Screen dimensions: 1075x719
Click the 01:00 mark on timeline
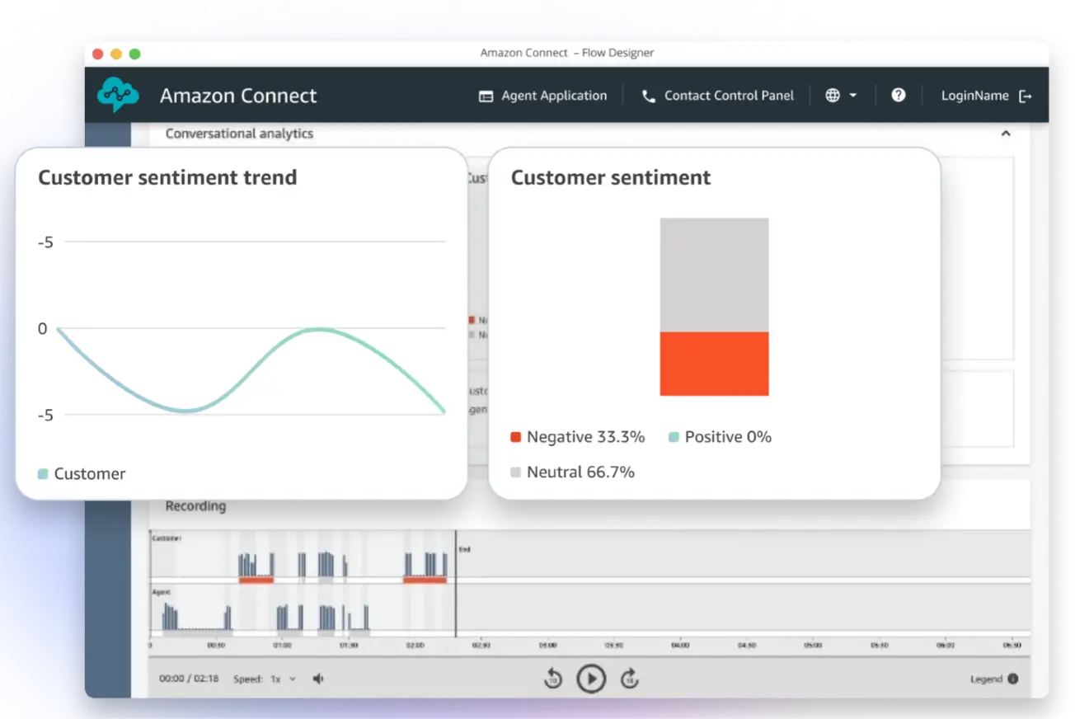tap(282, 645)
